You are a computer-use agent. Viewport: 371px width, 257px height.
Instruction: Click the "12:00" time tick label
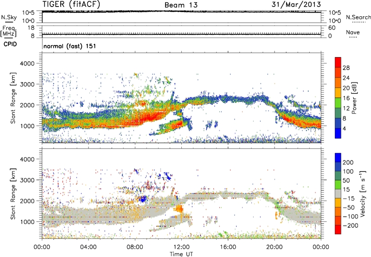tap(181, 247)
